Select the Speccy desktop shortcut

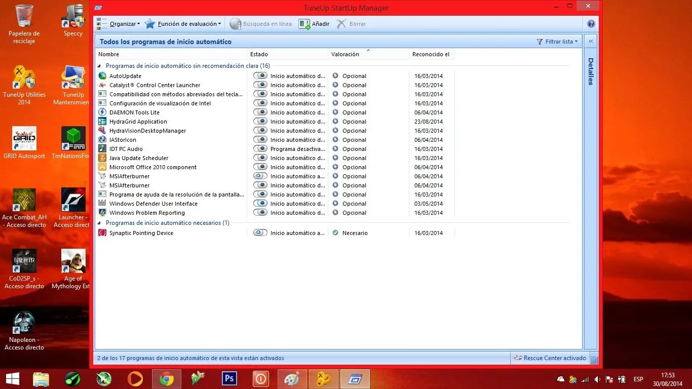coord(73,20)
